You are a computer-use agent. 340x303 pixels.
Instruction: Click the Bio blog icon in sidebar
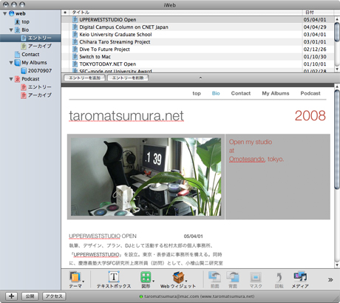point(17,30)
